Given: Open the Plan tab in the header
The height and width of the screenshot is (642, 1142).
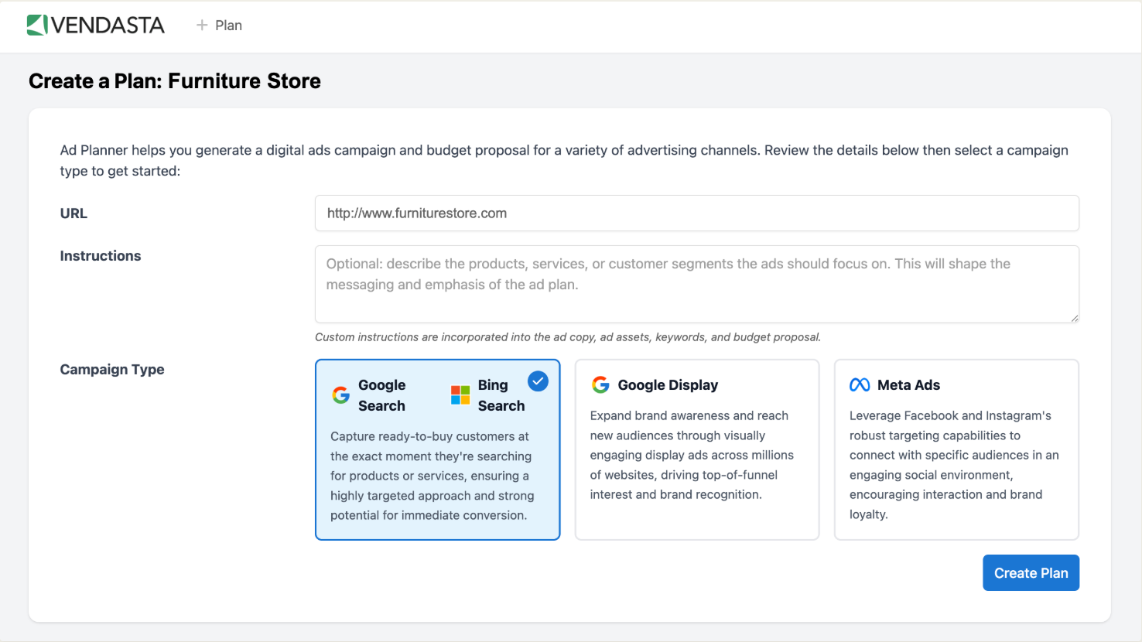Looking at the screenshot, I should tap(219, 26).
